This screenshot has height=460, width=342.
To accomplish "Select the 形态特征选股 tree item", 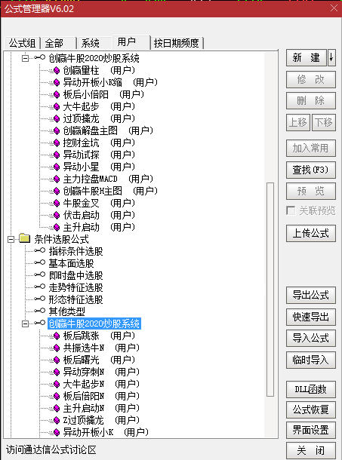I will click(x=75, y=299).
